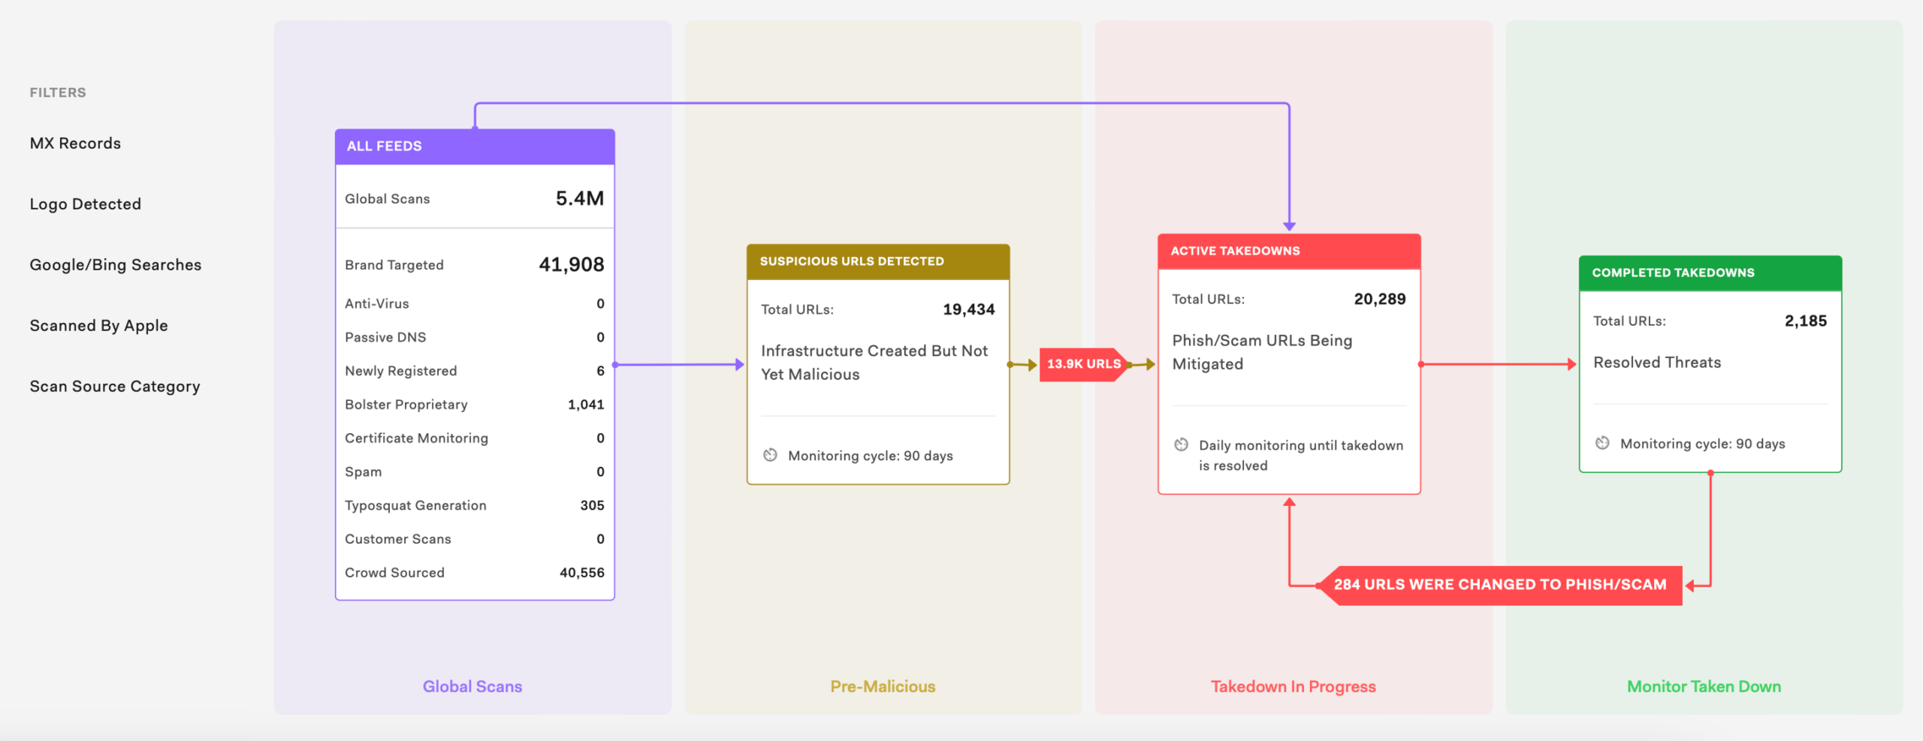
Task: Expand the Logo Detected filter
Action: [x=86, y=204]
